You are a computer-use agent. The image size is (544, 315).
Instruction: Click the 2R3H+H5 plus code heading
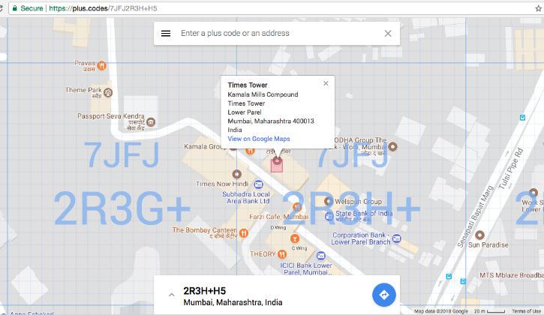(x=205, y=291)
